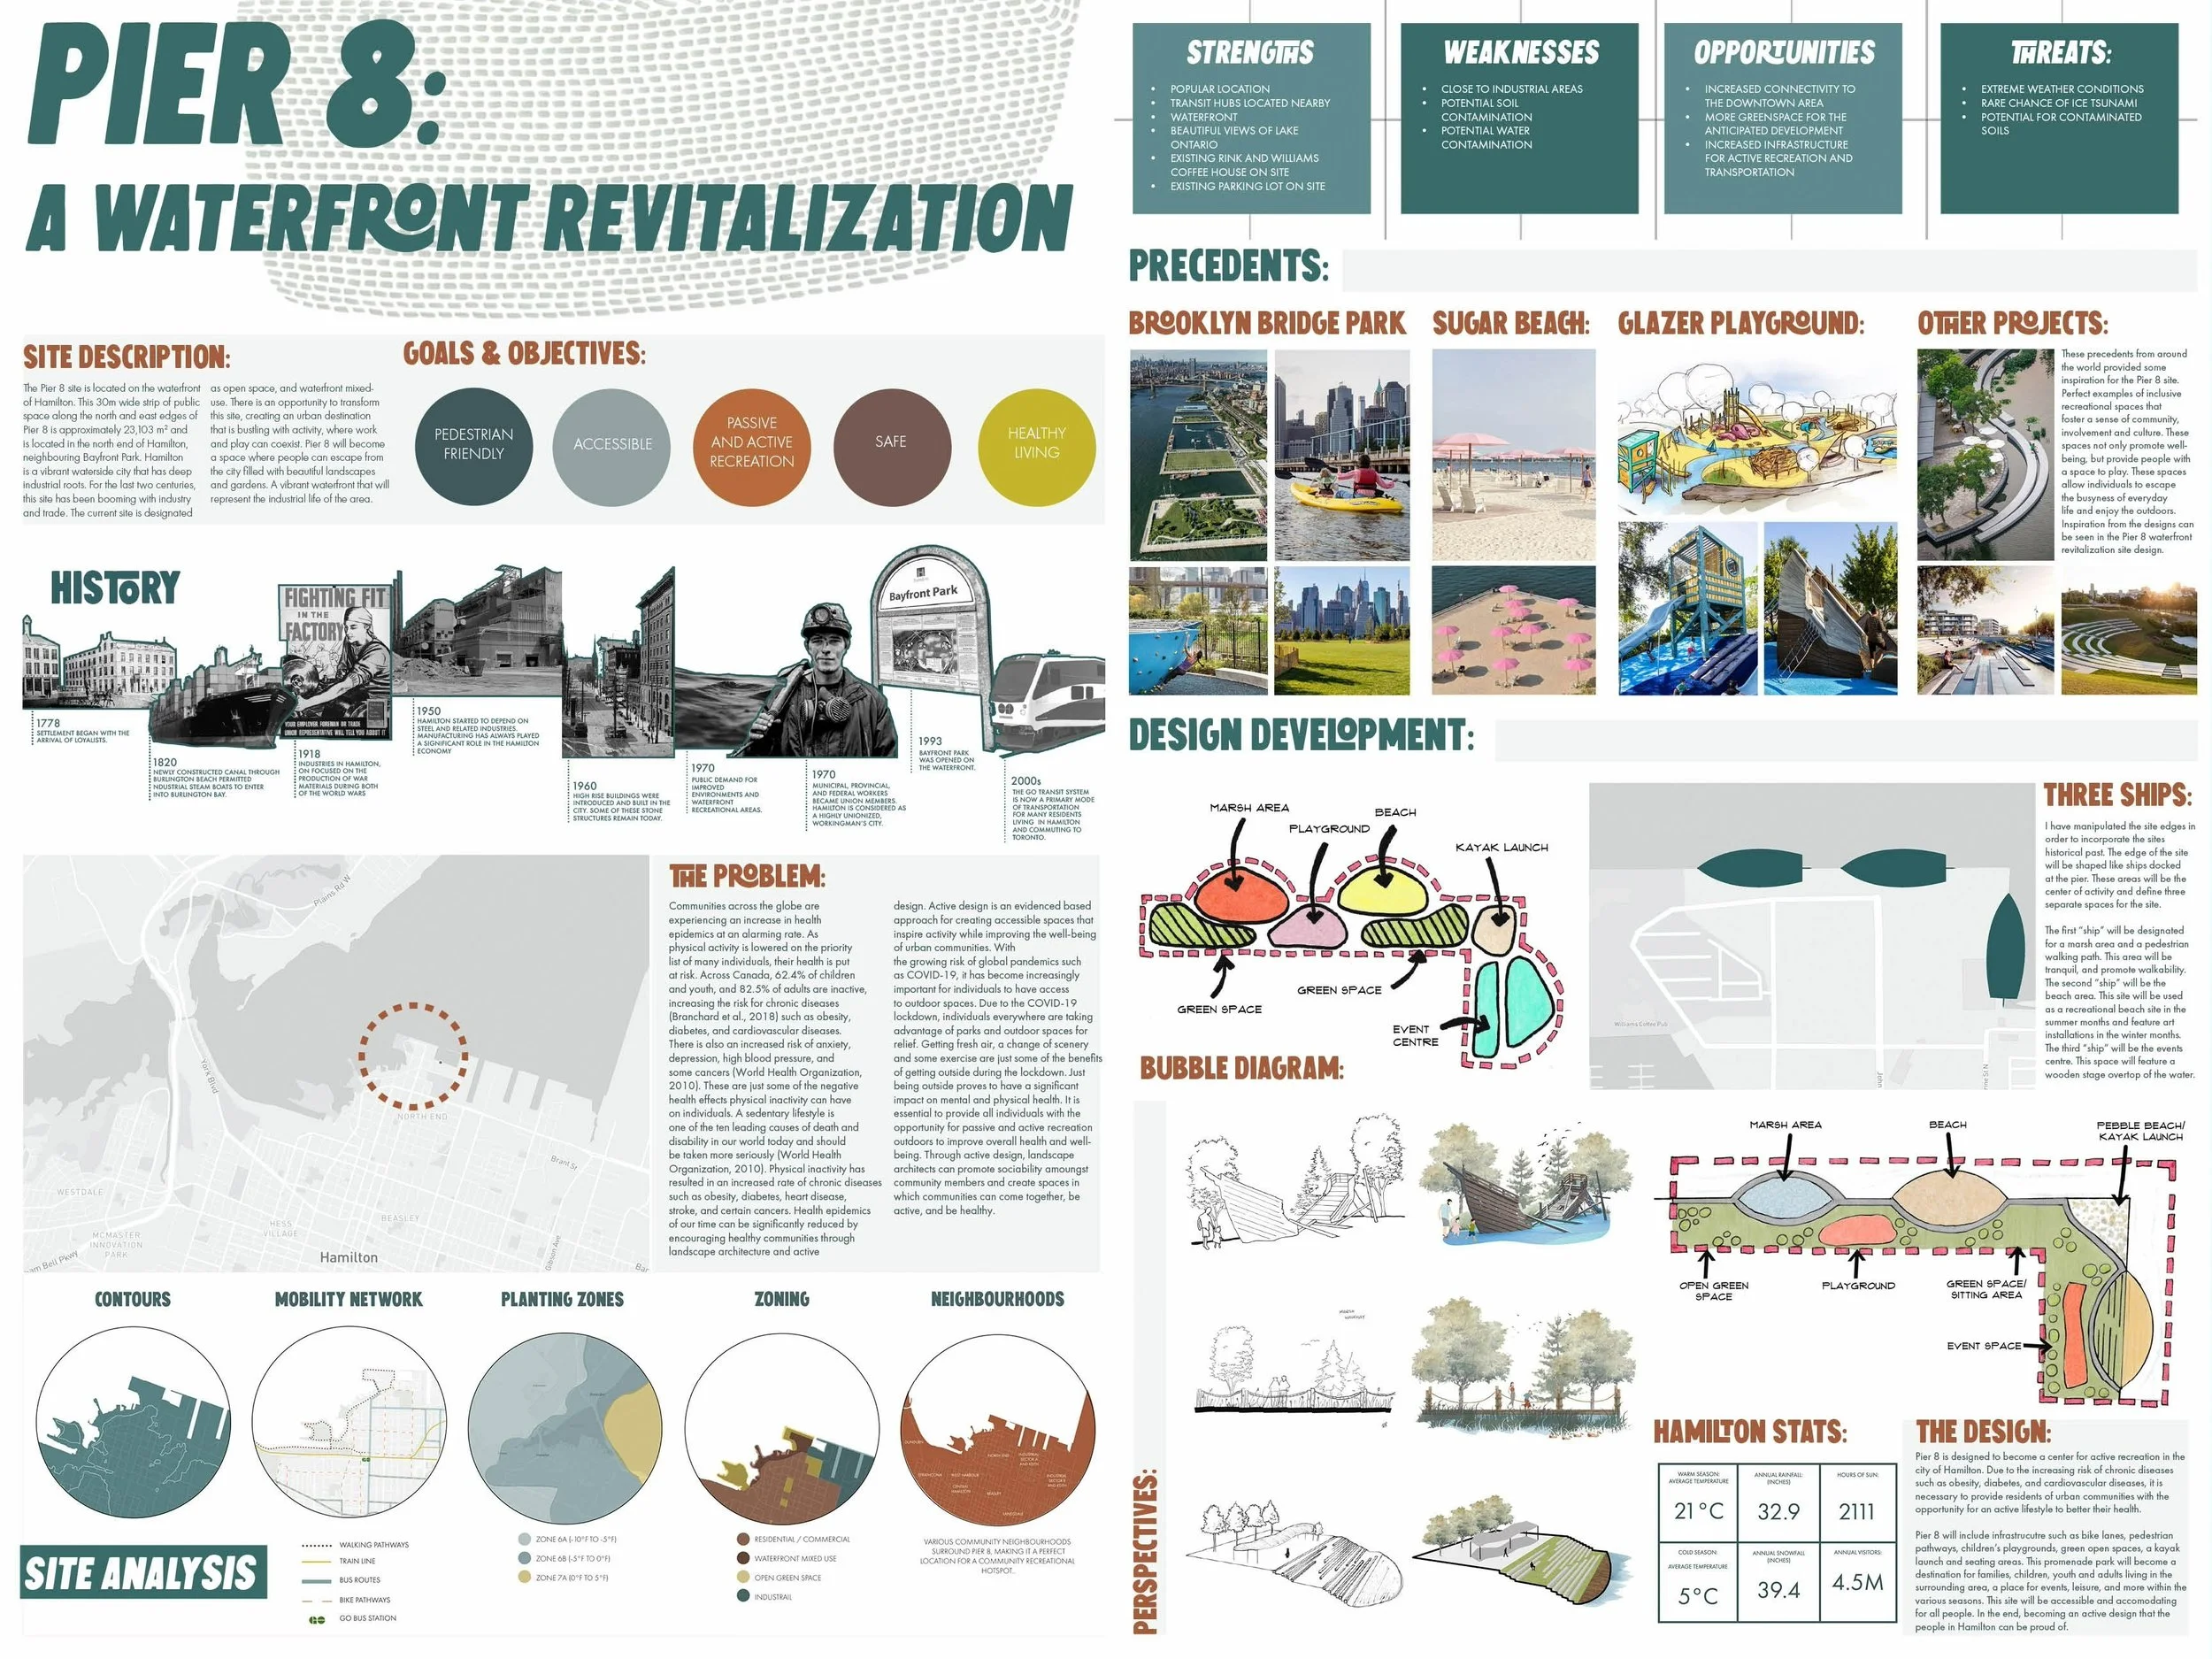Image resolution: width=2212 pixels, height=1659 pixels.
Task: Open the kayaker photo under Brooklyn Bridge Park
Action: [x=1342, y=453]
